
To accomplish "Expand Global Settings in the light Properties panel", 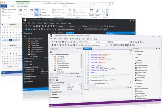I will [x=50, y=92].
